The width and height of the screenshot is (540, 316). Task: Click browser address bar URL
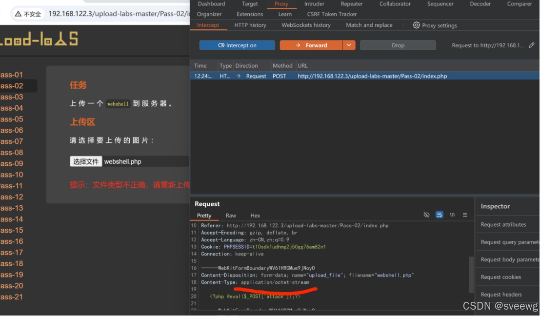[x=119, y=14]
